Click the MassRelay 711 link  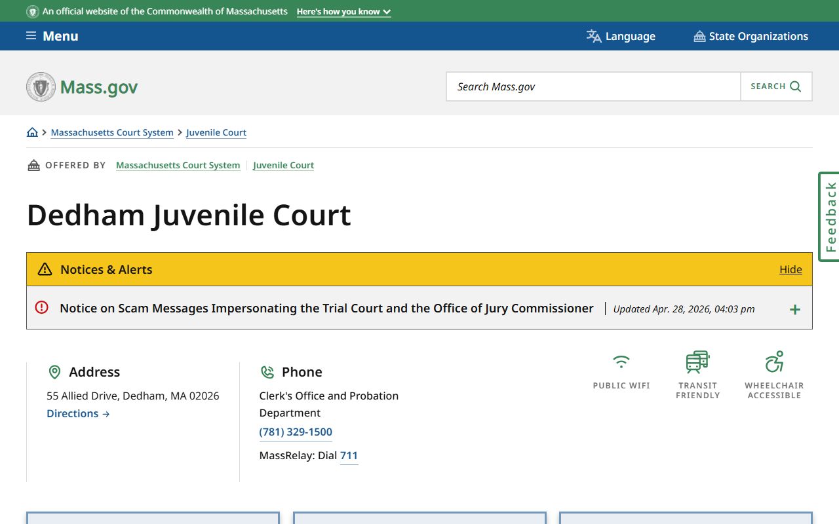pos(349,456)
